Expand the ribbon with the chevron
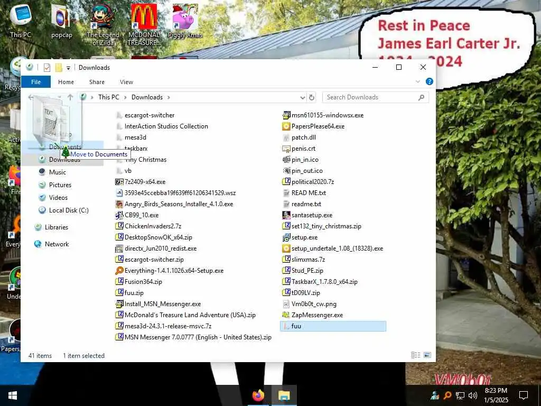This screenshot has height=406, width=541. (x=418, y=81)
